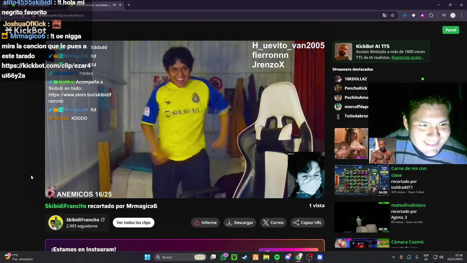
Task: Share the clip via the Correo X button
Action: [x=273, y=222]
